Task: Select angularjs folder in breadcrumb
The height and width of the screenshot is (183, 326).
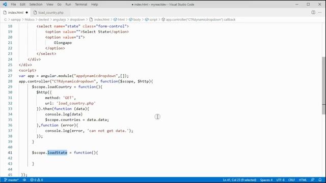Action: (59, 19)
